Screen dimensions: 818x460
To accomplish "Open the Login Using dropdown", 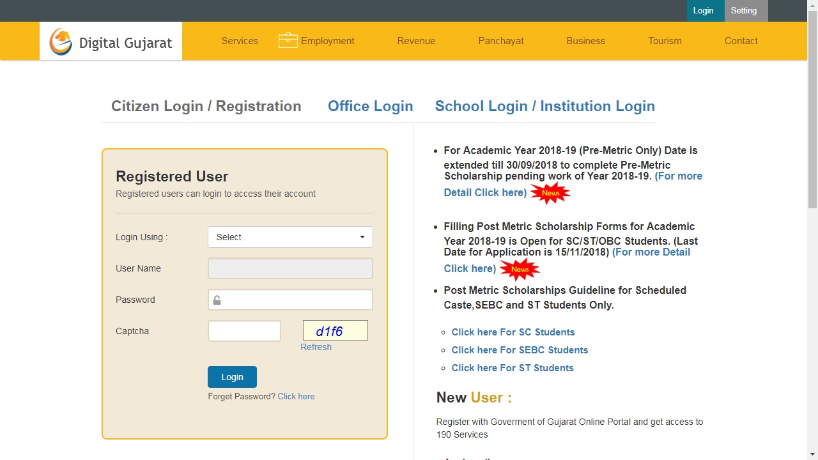I will [x=290, y=237].
